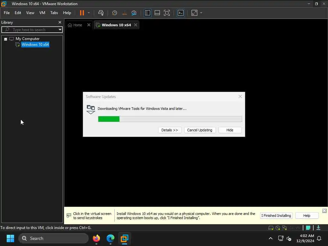
Task: Close the Home tab
Action: pos(89,25)
